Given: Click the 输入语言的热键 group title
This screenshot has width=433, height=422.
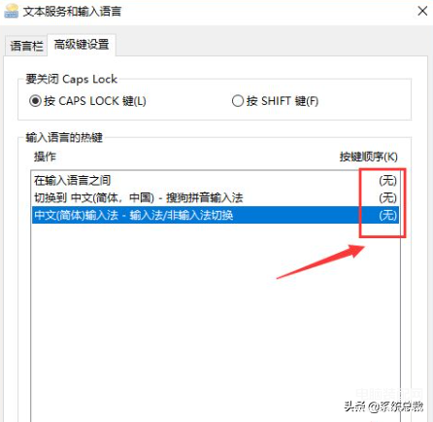Looking at the screenshot, I should click(x=64, y=137).
